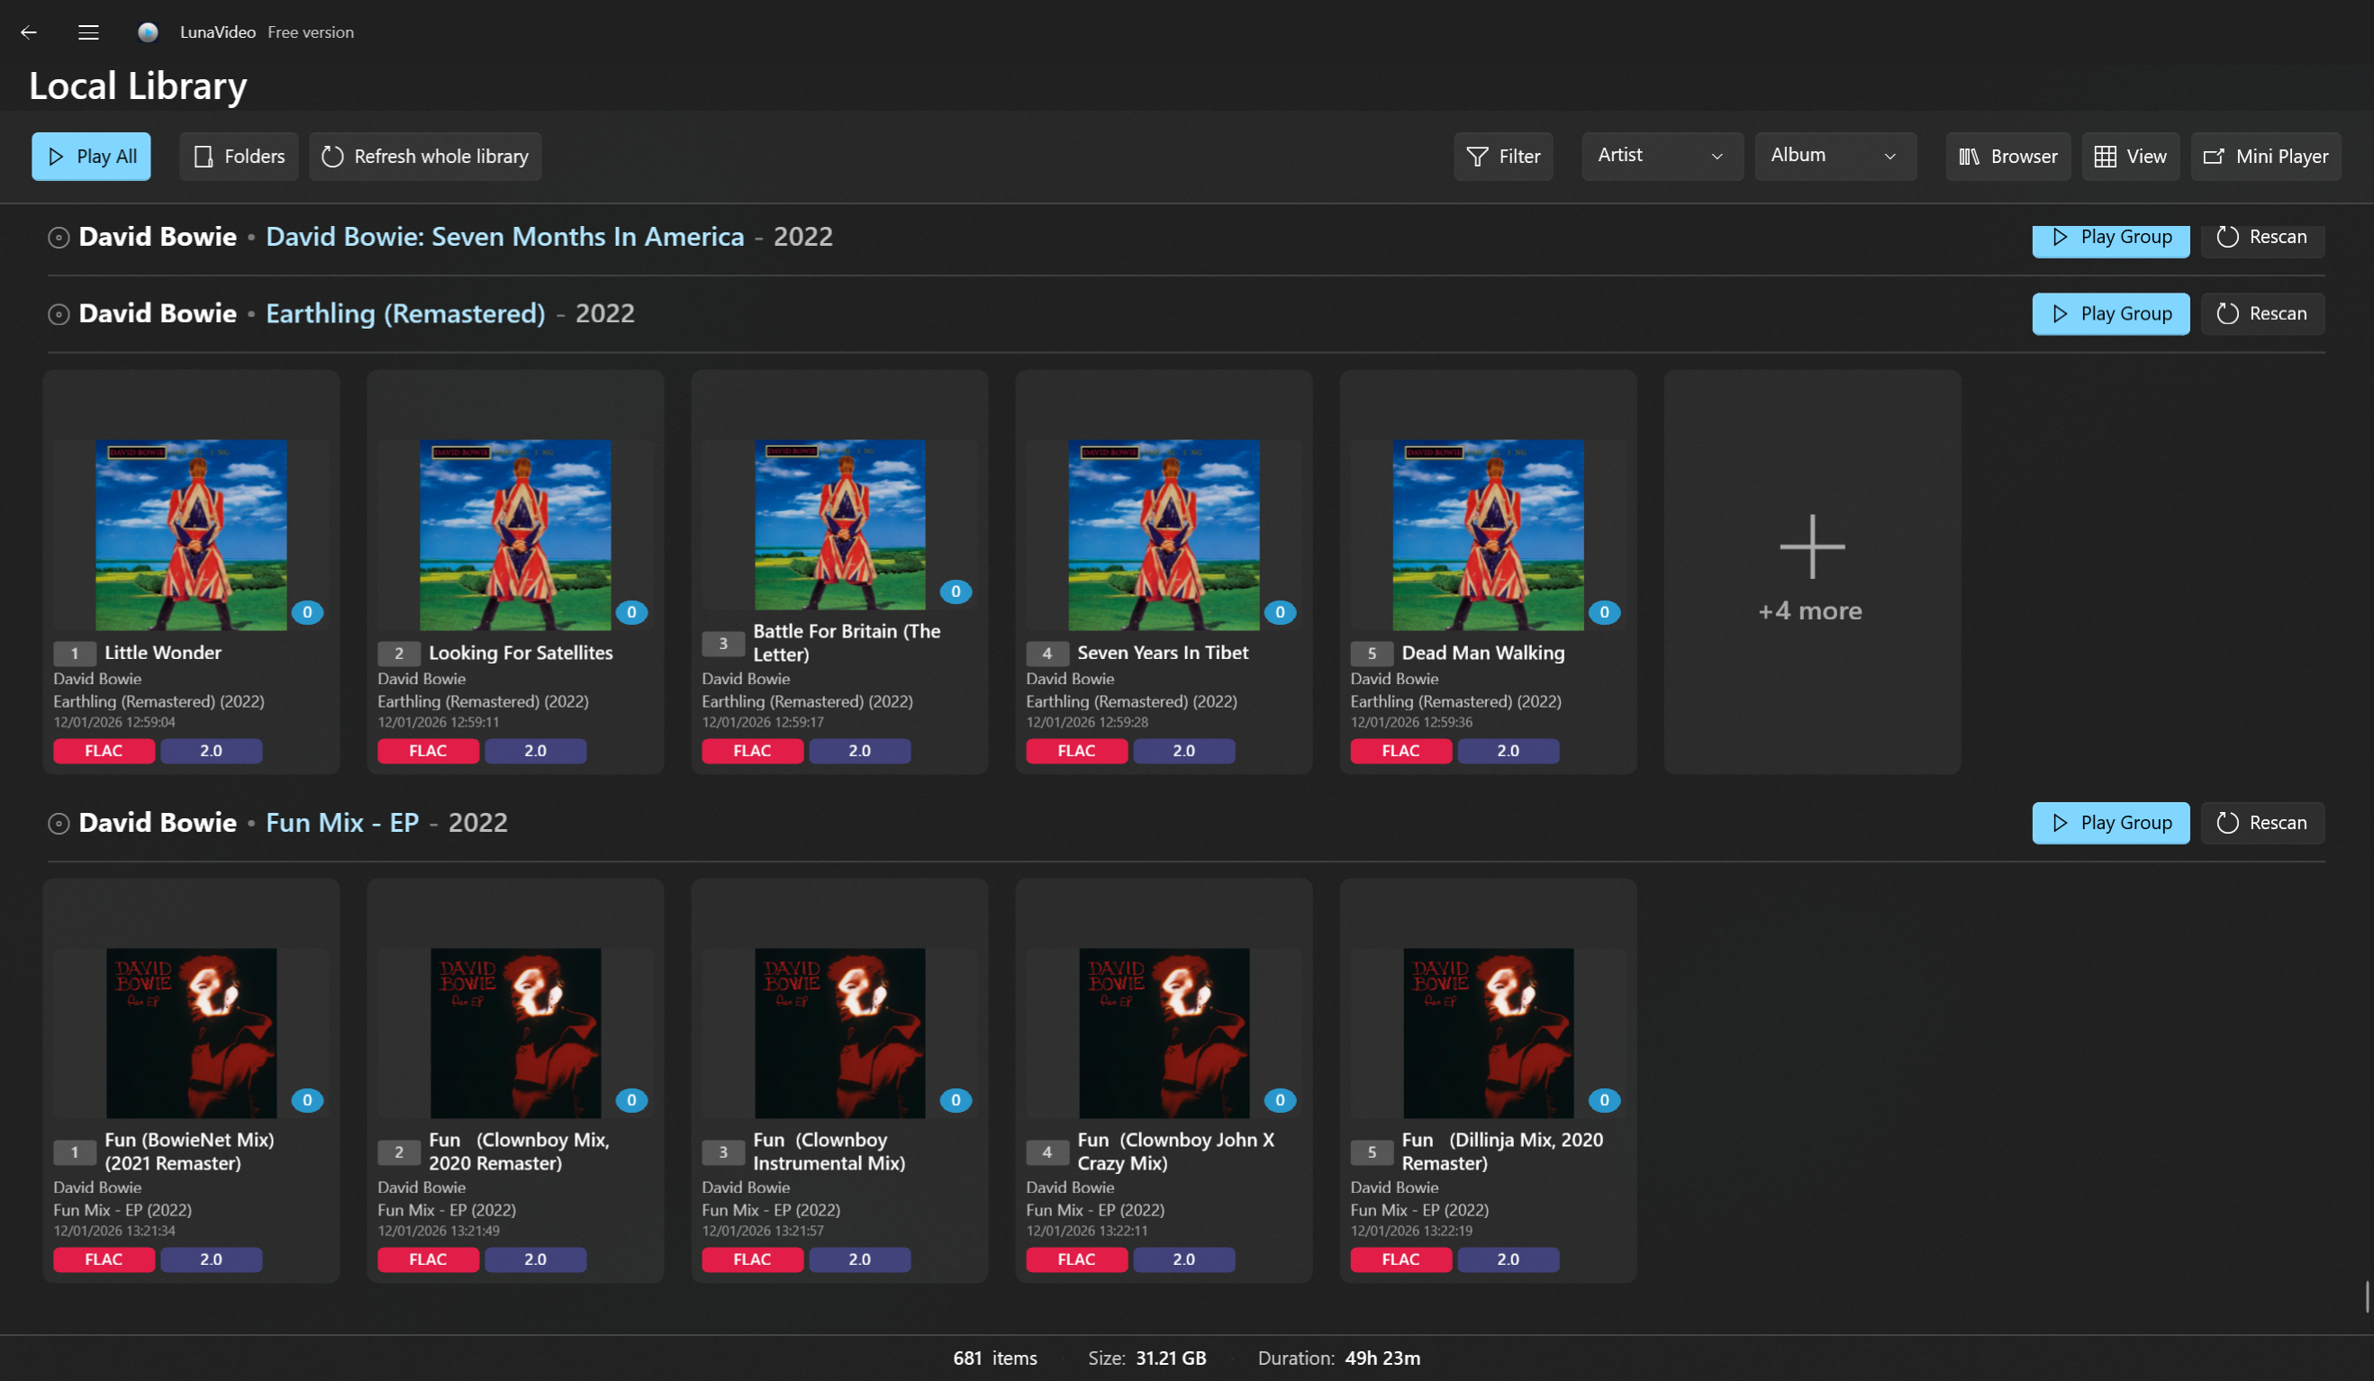This screenshot has width=2374, height=1381.
Task: Open the Browser view
Action: [2008, 157]
